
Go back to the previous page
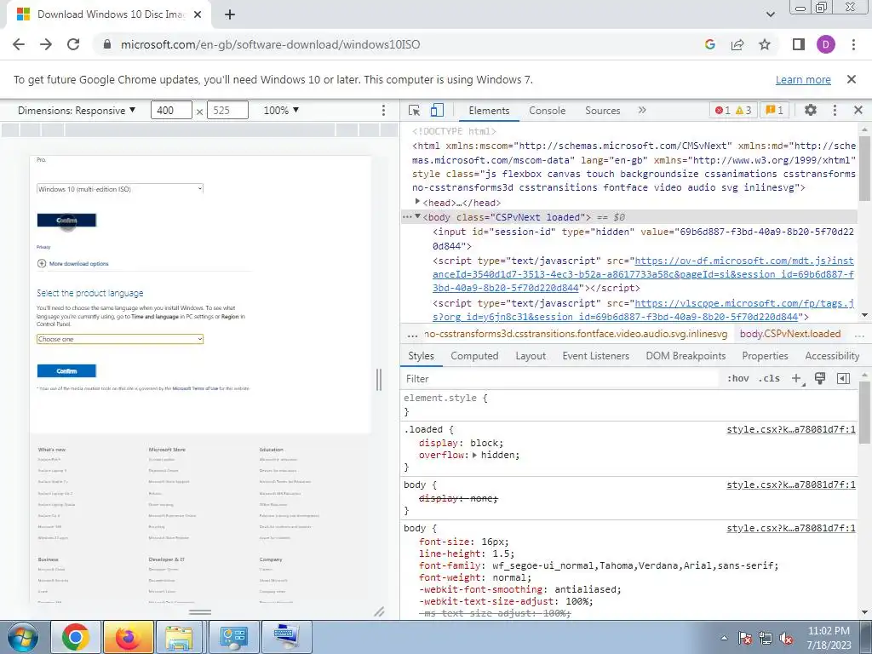point(19,44)
